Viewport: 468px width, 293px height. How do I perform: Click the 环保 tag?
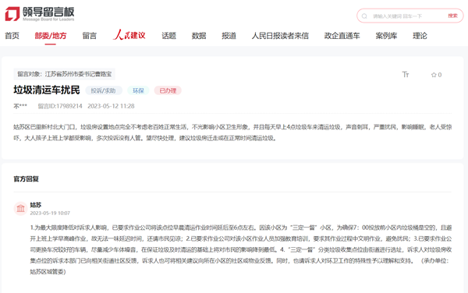click(x=138, y=90)
